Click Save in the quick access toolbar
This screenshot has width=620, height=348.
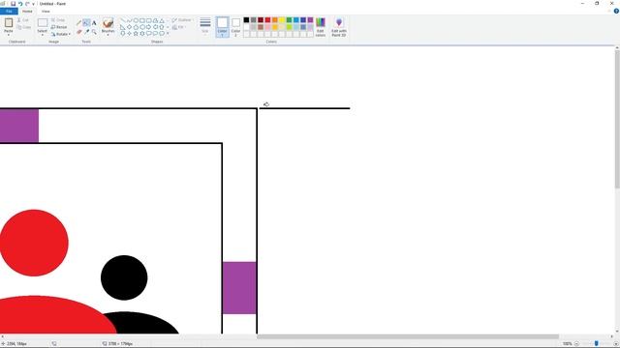13,4
